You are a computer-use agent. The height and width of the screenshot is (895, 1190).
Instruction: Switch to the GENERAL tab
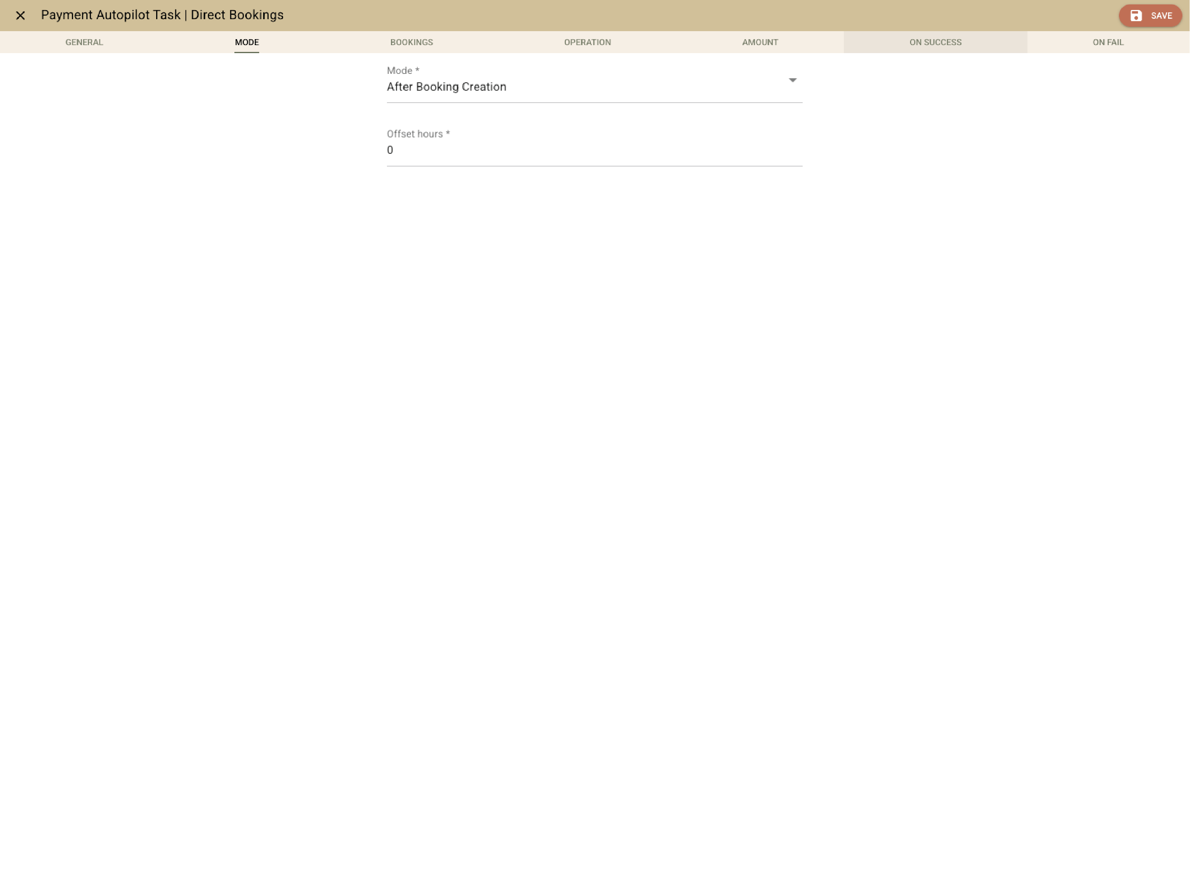click(84, 42)
